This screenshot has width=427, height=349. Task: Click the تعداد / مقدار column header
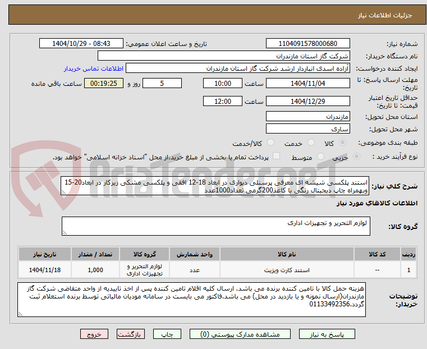(x=95, y=254)
